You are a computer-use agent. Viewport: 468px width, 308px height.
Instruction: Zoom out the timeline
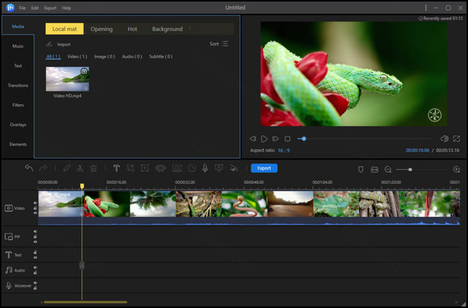387,169
